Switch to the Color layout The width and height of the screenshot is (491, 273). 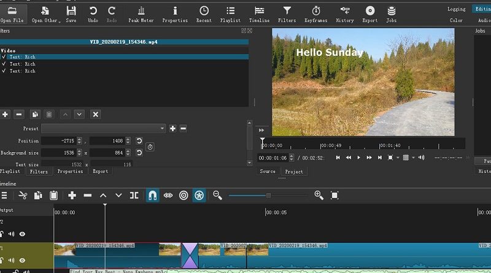[x=456, y=20]
